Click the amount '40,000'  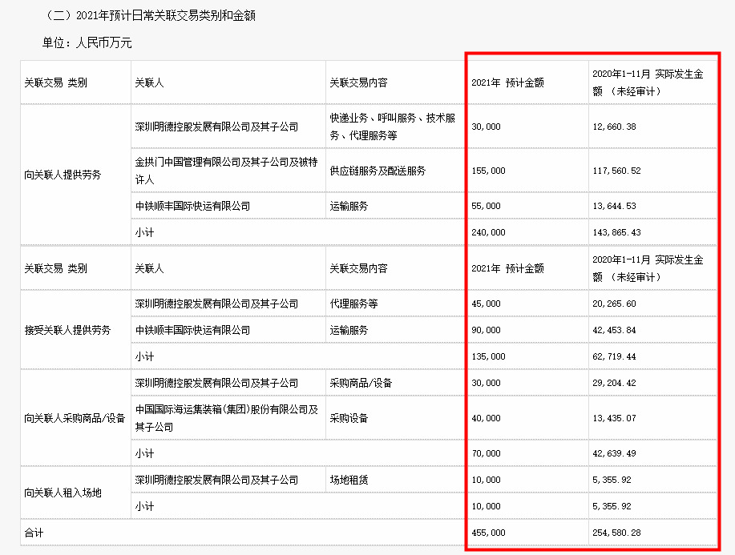486,418
